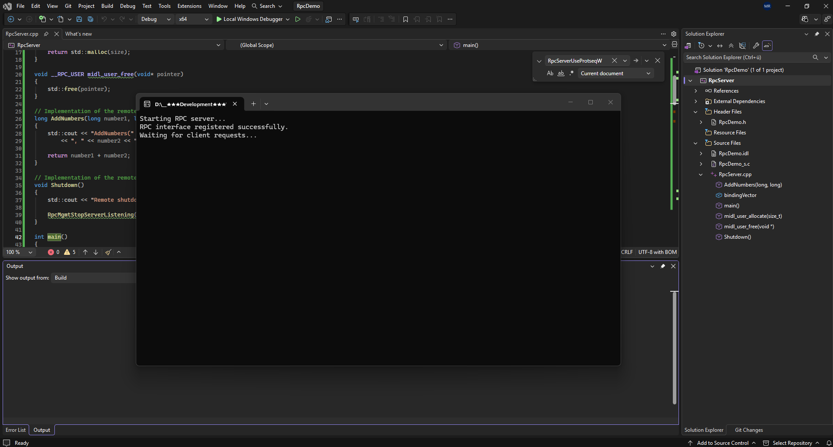833x447 pixels.
Task: Toggle regular expressions in find box
Action: 571,73
